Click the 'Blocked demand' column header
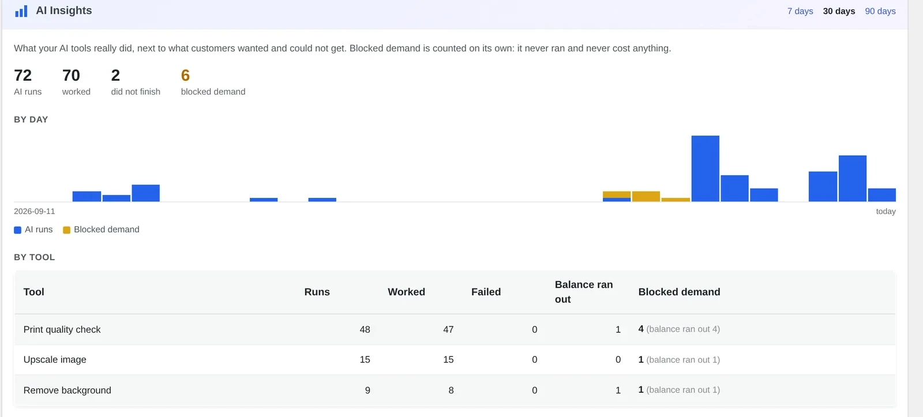 [680, 292]
